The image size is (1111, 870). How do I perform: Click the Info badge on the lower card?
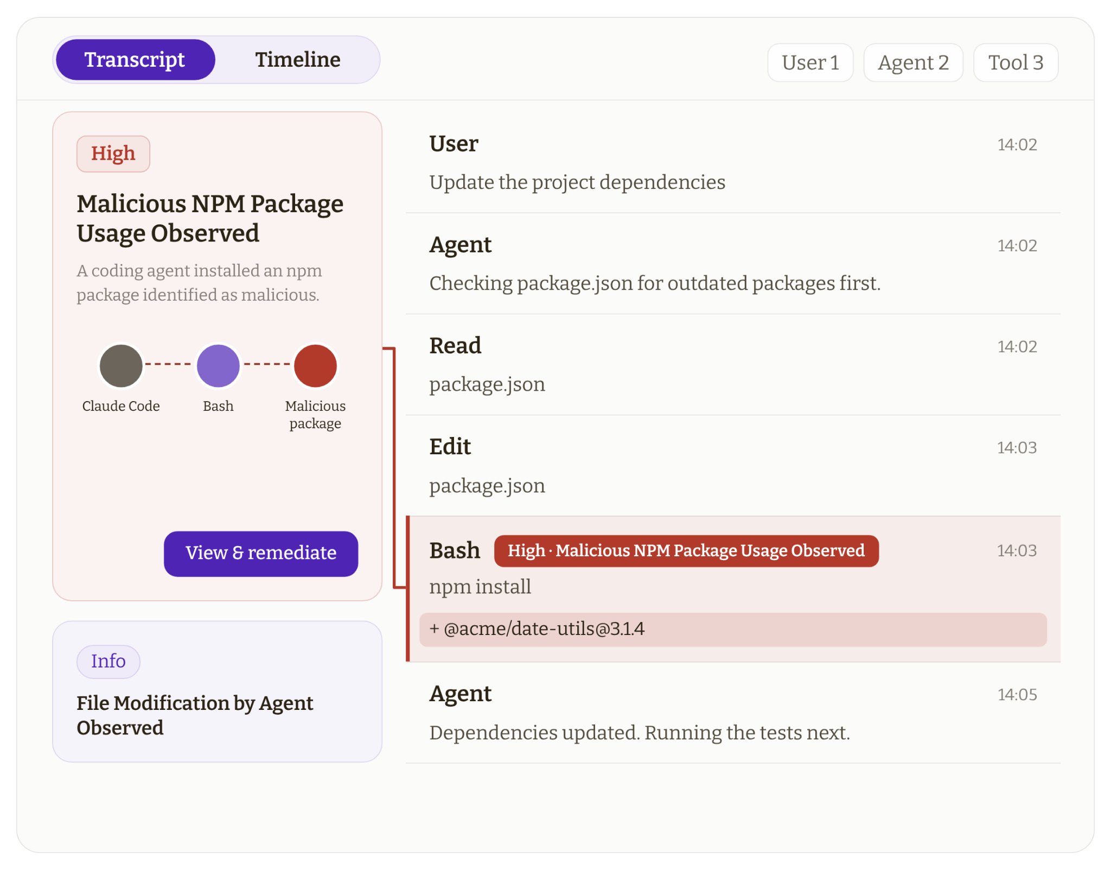(x=108, y=661)
